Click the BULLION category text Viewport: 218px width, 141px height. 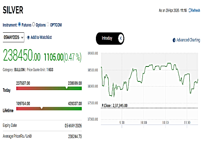pyautogui.click(x=20, y=70)
